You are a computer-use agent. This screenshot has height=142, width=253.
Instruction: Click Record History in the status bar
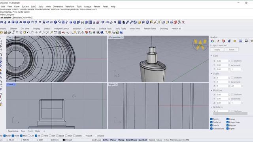click(x=155, y=140)
